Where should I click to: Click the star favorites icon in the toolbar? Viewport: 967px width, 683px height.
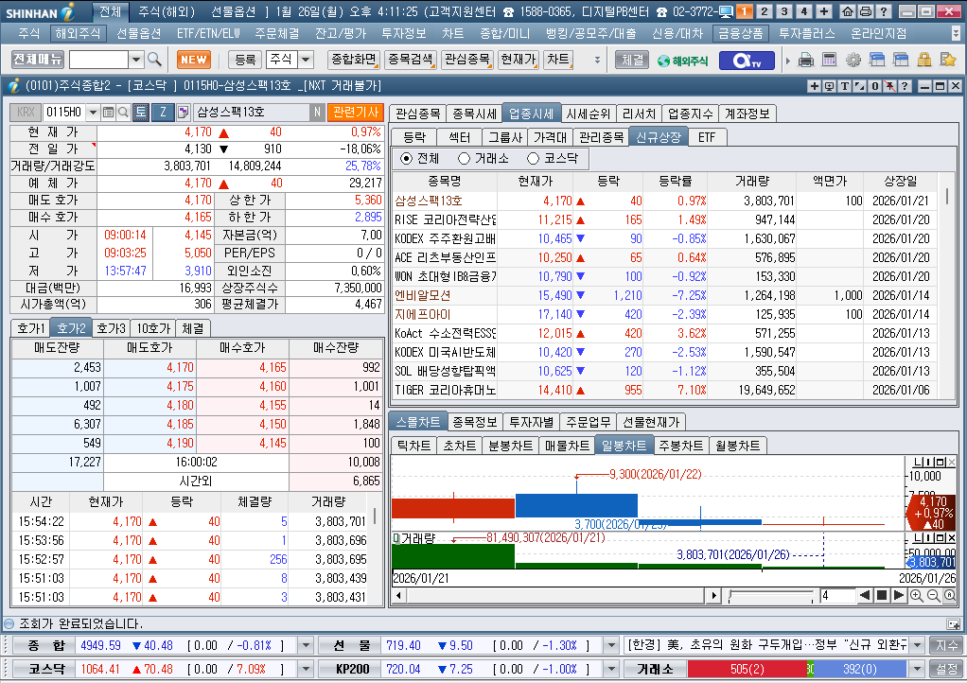tap(948, 60)
